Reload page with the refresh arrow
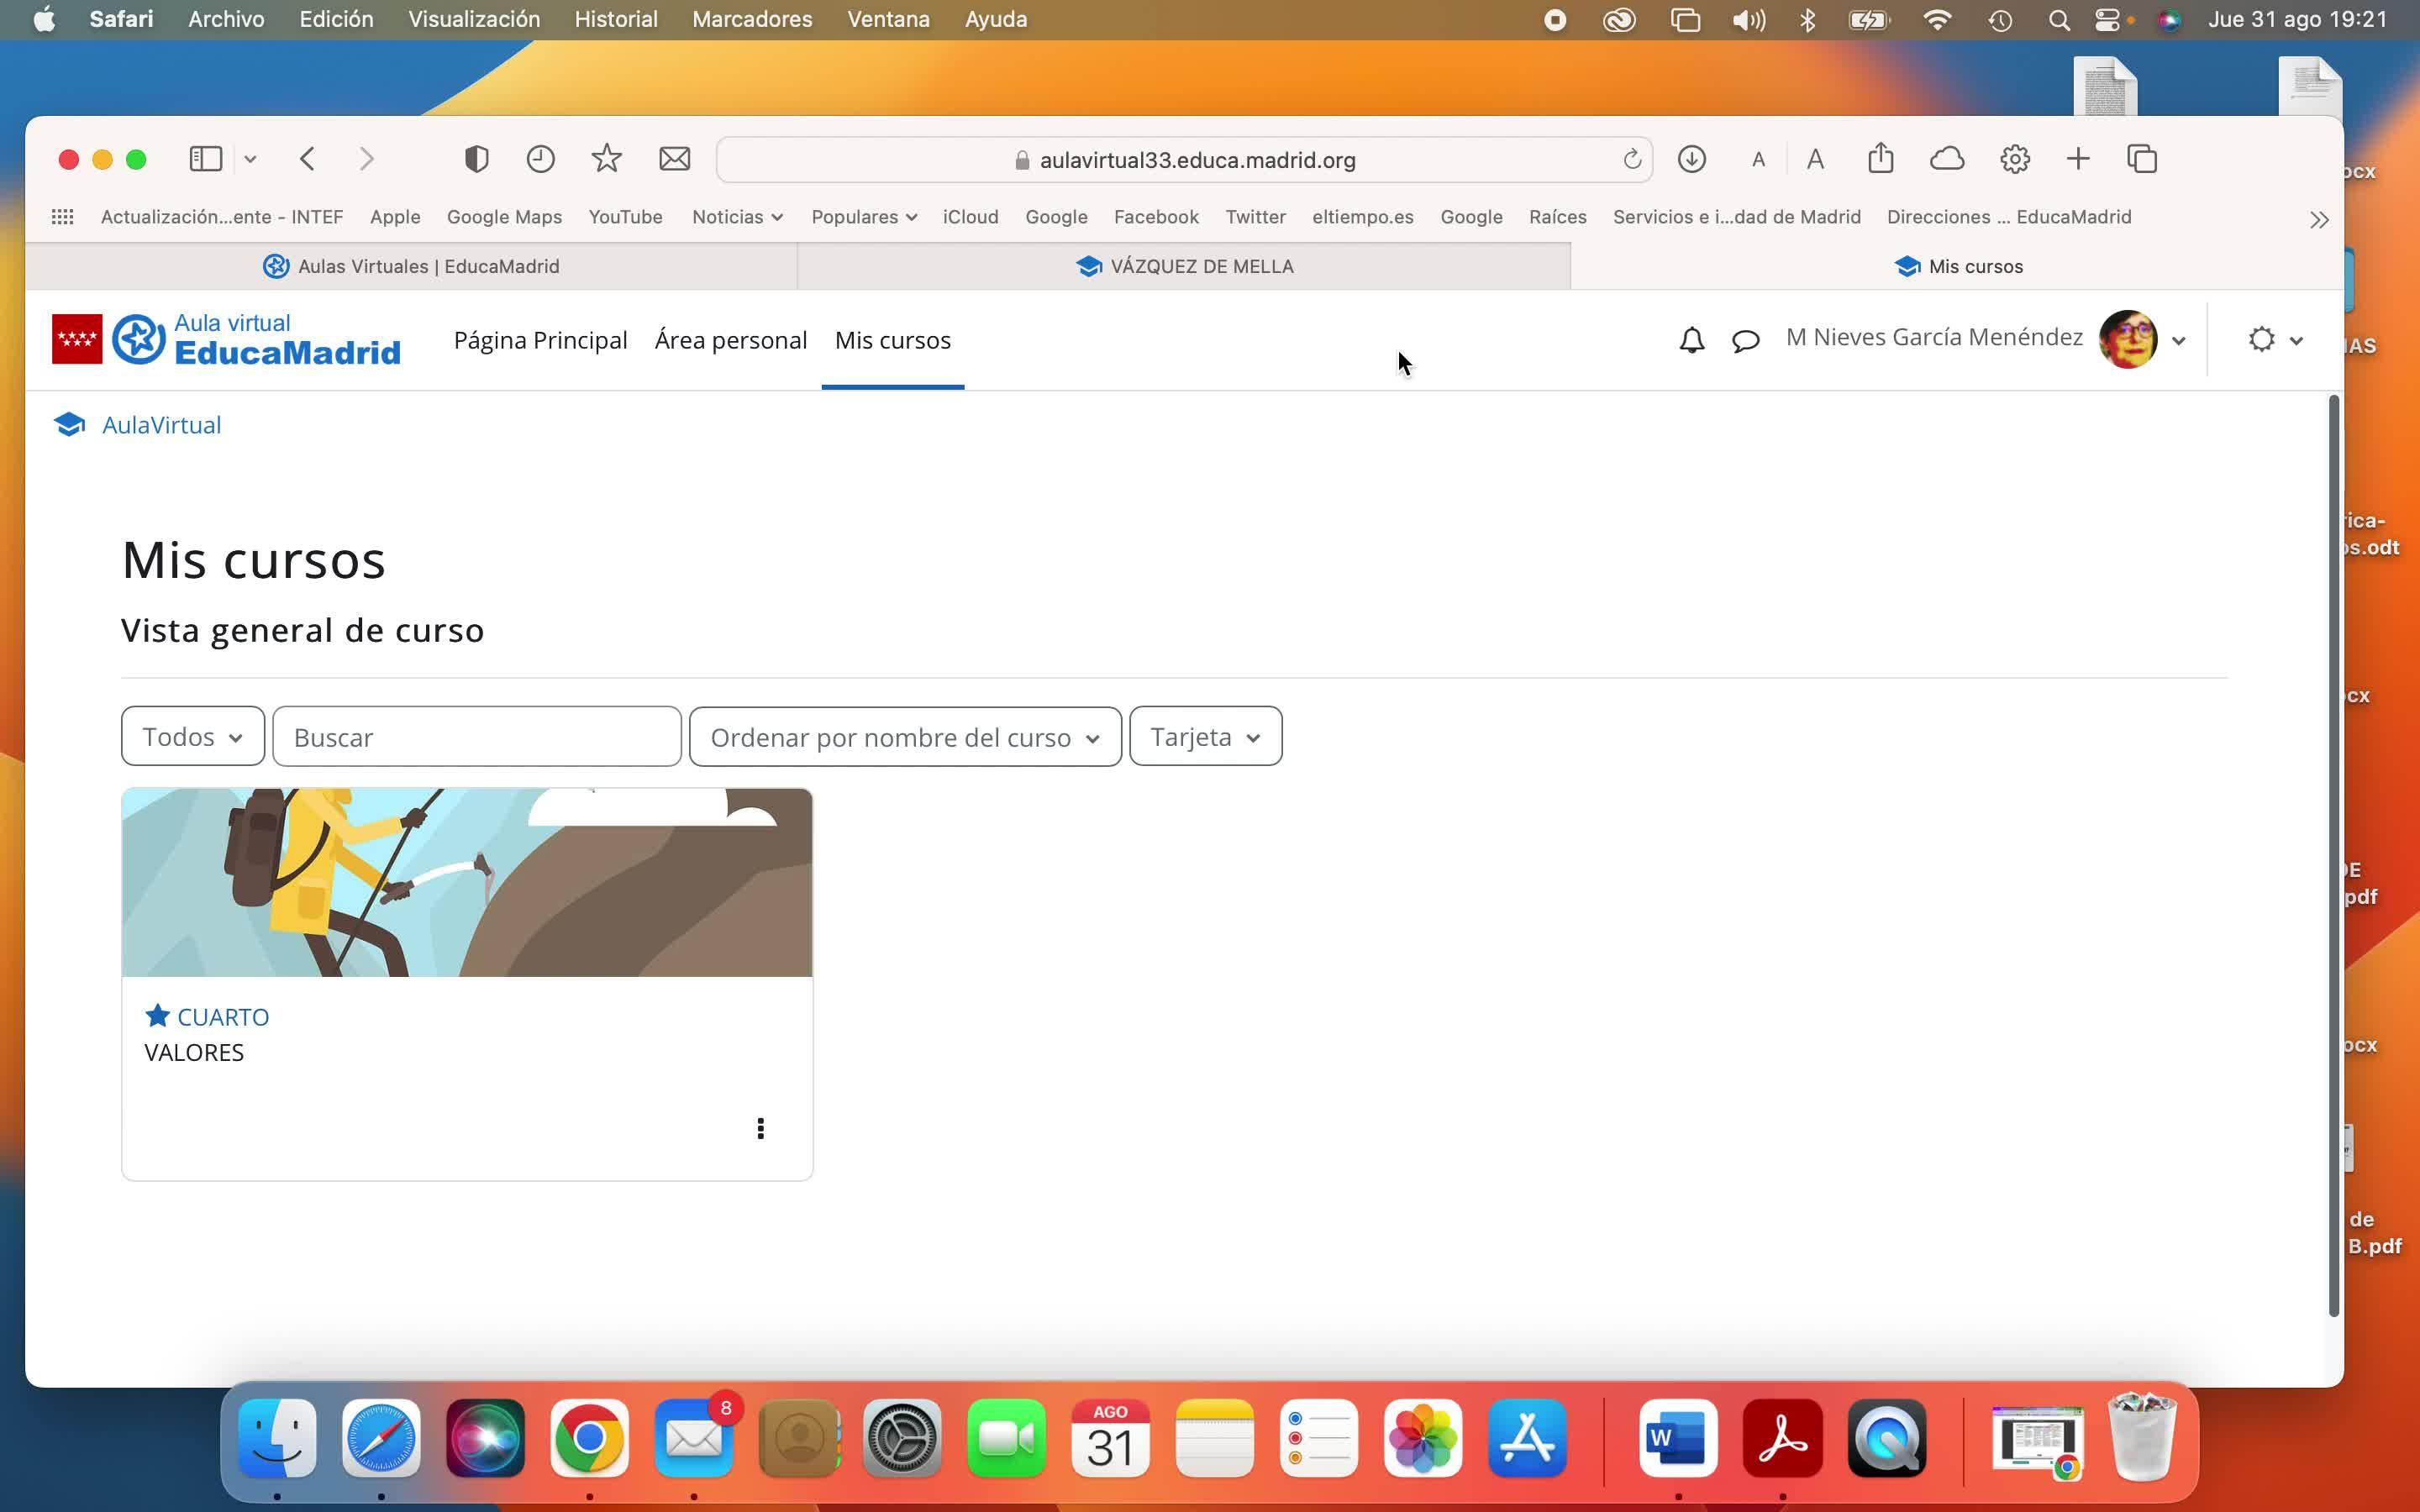Viewport: 2420px width, 1512px height. click(x=1631, y=160)
